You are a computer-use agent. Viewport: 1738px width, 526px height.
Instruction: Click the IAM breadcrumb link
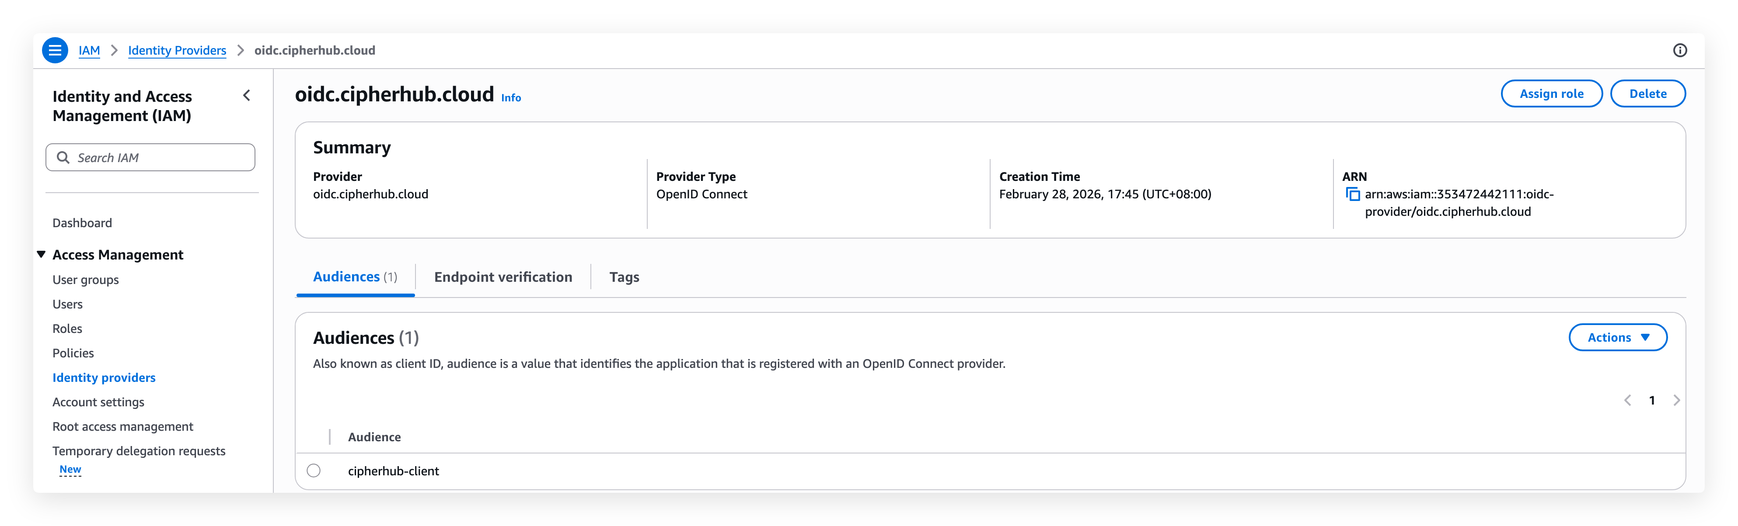pos(89,51)
